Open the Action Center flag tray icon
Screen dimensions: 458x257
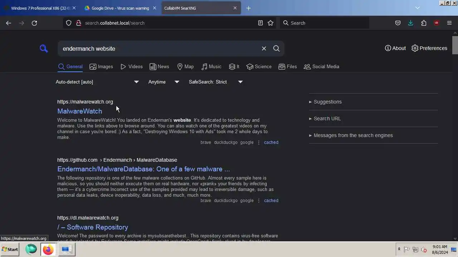(407, 250)
